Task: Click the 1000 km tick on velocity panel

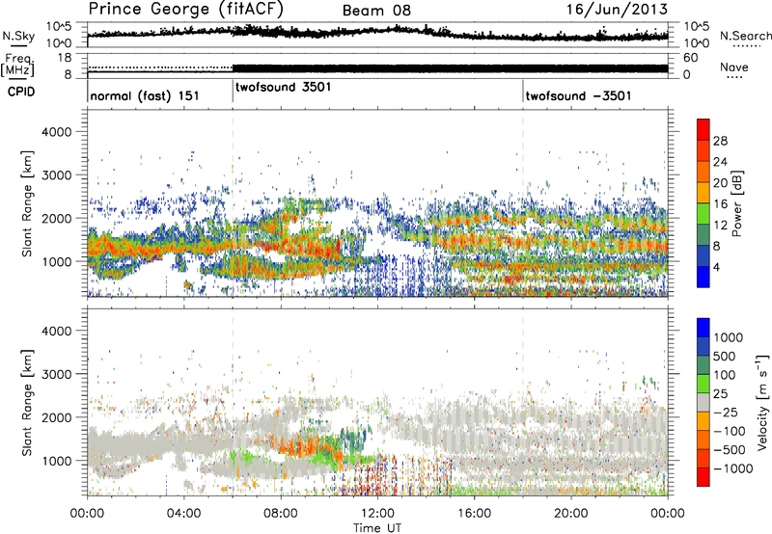Action: (59, 461)
